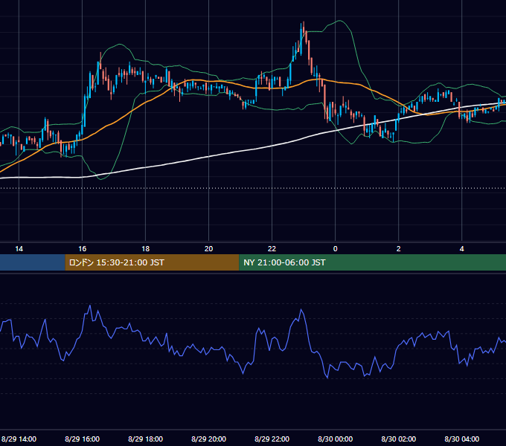Click the 0 hour axis label
Screen dimensions: 506x446
[x=336, y=249]
